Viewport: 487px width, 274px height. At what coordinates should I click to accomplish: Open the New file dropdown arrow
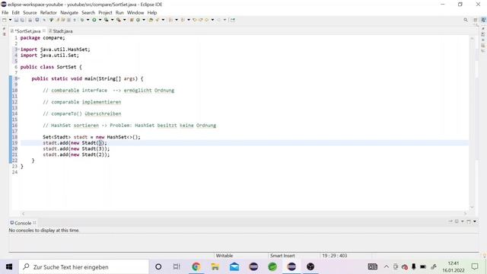point(10,20)
